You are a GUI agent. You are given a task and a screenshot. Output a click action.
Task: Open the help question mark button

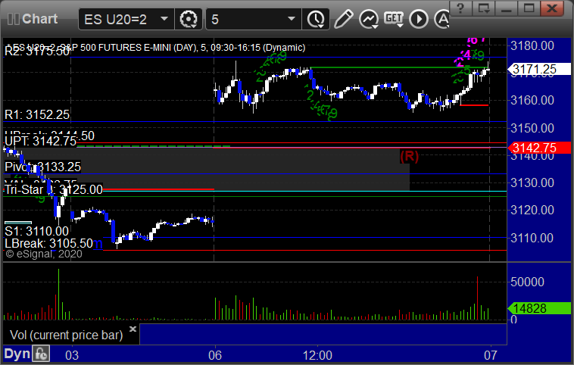460,8
